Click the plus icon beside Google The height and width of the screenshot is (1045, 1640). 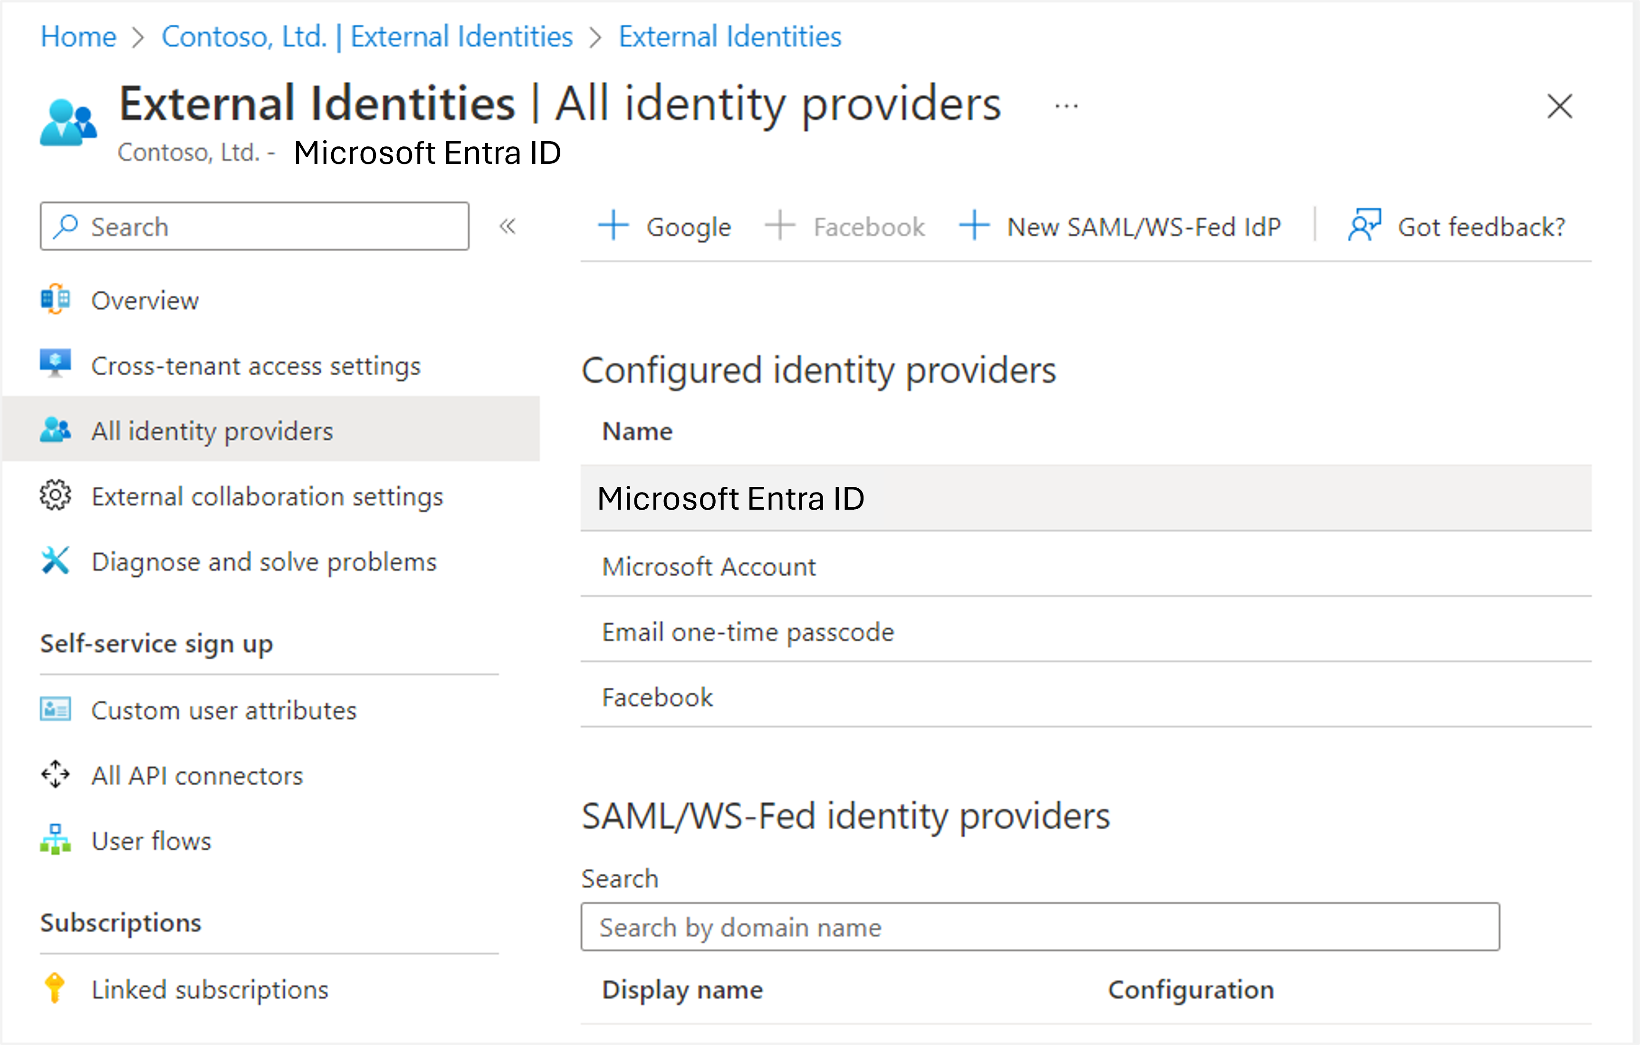tap(613, 225)
